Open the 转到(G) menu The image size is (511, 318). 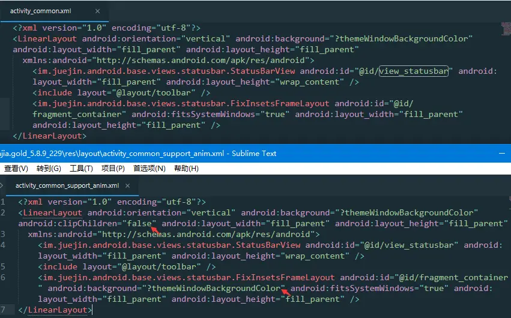click(x=49, y=168)
